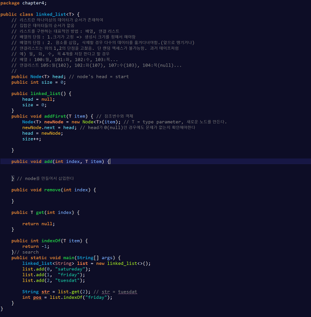
Task: Click the '// search' comment
Action: 26,252
